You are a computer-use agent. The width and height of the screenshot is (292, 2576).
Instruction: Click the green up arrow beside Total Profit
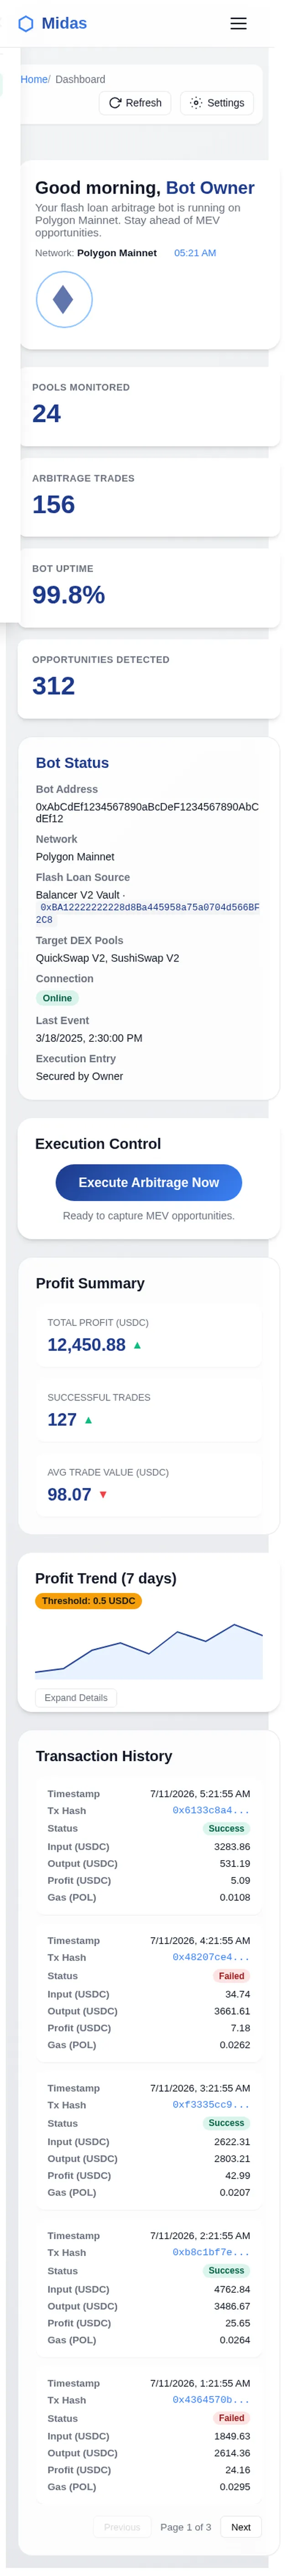pos(137,1345)
